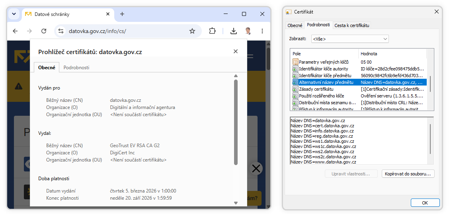Select Zásady certifikátu row
449x214 pixels.
(359, 89)
